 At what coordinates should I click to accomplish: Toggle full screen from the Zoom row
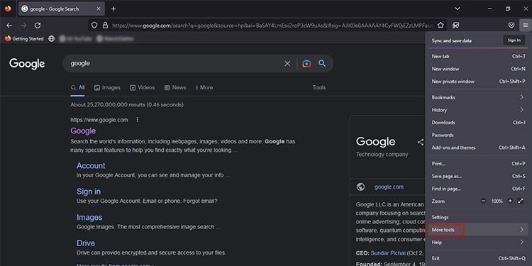[x=521, y=201]
